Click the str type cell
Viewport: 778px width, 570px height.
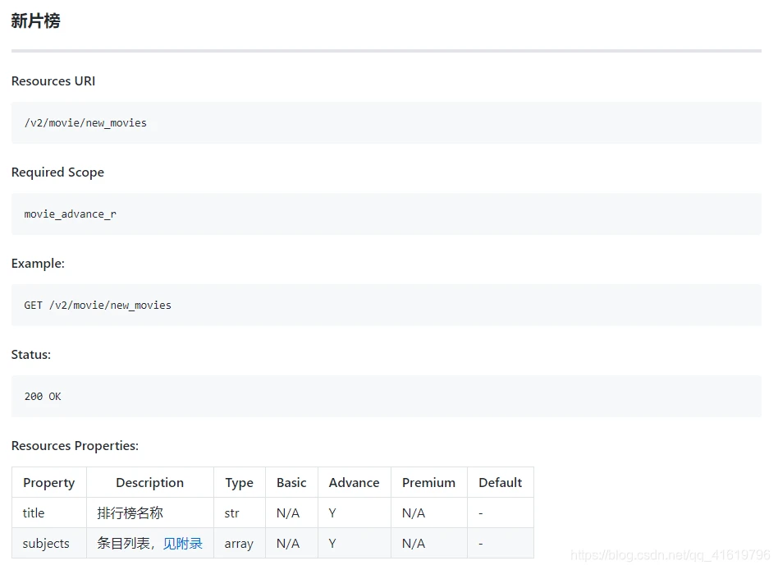tap(239, 513)
